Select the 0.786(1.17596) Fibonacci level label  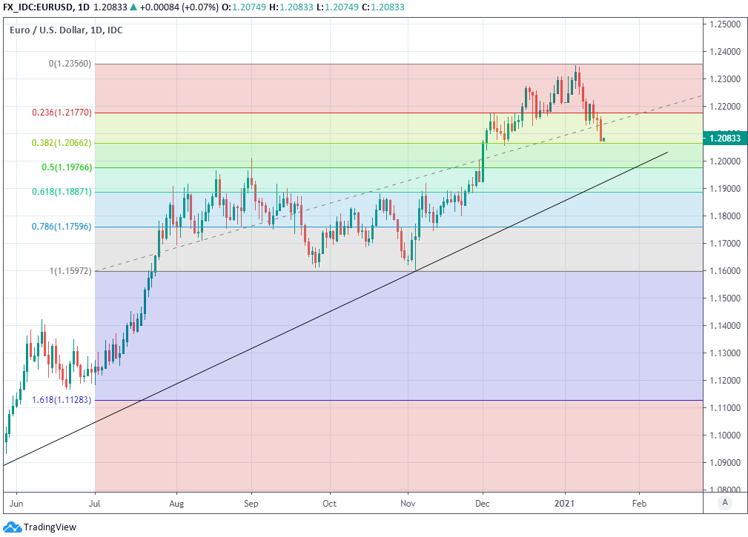point(62,227)
